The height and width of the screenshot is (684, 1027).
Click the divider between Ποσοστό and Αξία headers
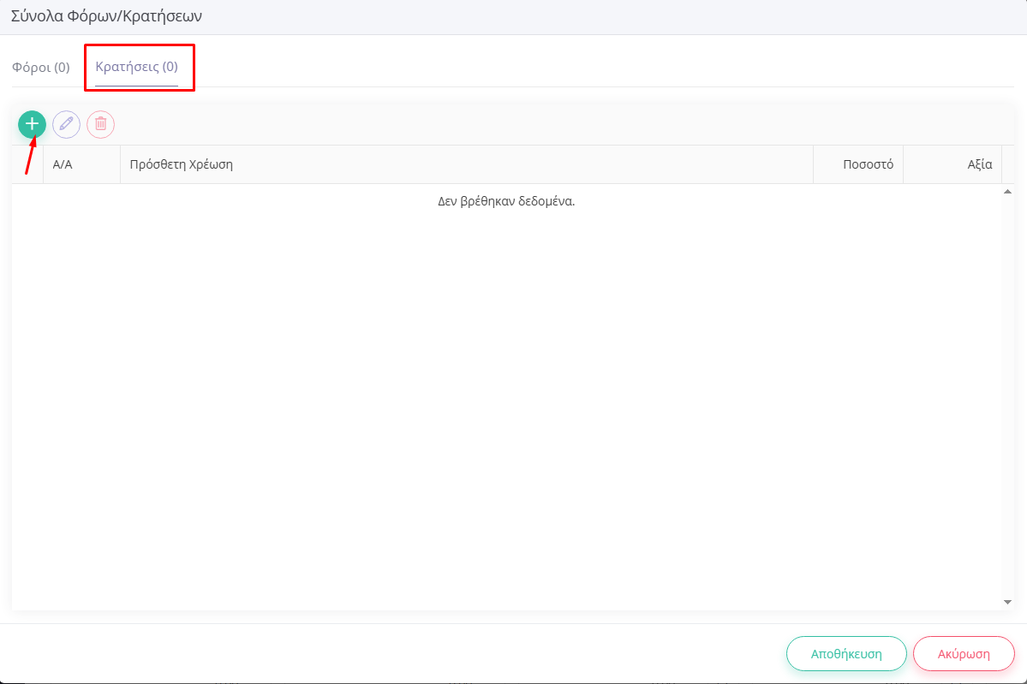pos(903,164)
